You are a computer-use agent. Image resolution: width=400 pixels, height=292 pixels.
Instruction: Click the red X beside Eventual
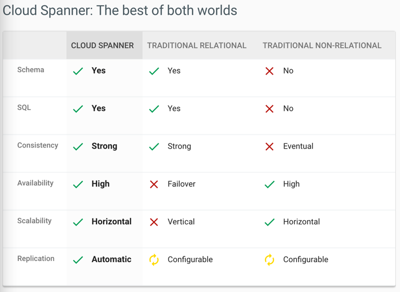click(269, 147)
